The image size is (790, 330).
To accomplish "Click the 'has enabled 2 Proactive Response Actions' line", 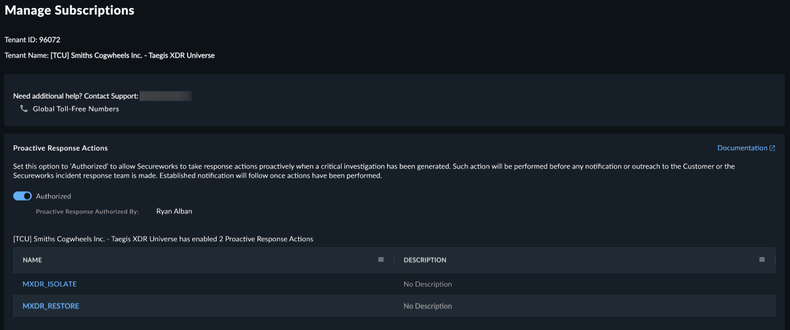I will tap(163, 239).
